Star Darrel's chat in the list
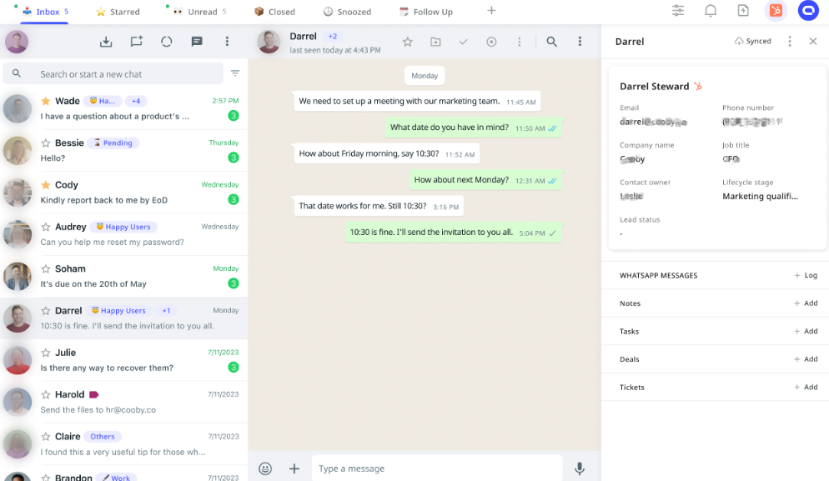Image resolution: width=829 pixels, height=481 pixels. [46, 311]
